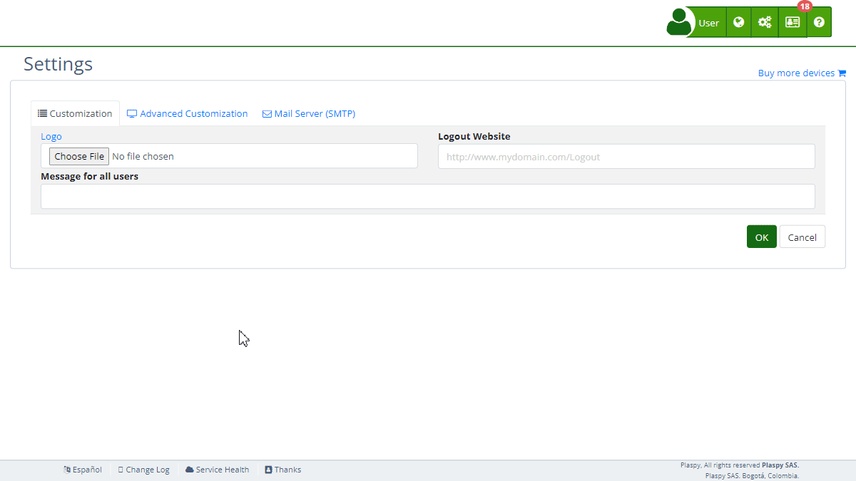Image resolution: width=856 pixels, height=481 pixels.
Task: Click the cloud icon next to Service Health
Action: click(190, 470)
